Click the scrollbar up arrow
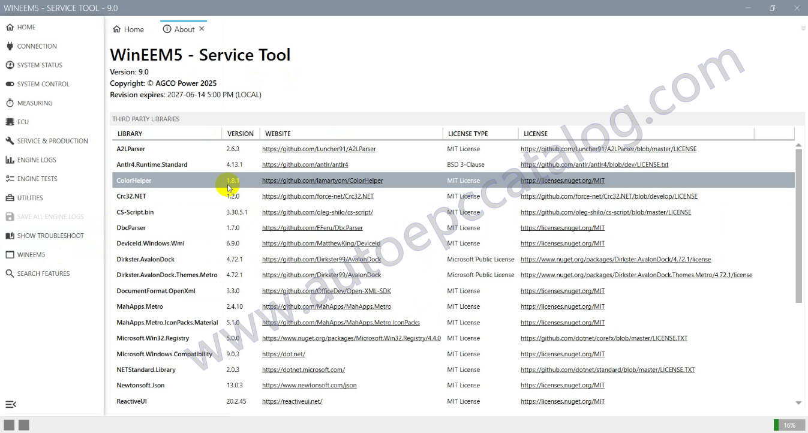808x433 pixels. click(x=798, y=145)
